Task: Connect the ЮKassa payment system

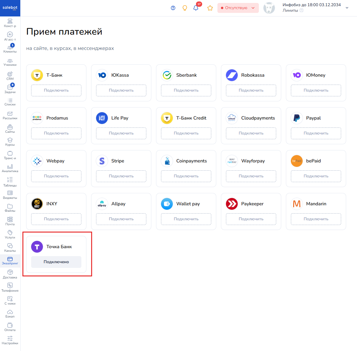Action: click(121, 90)
